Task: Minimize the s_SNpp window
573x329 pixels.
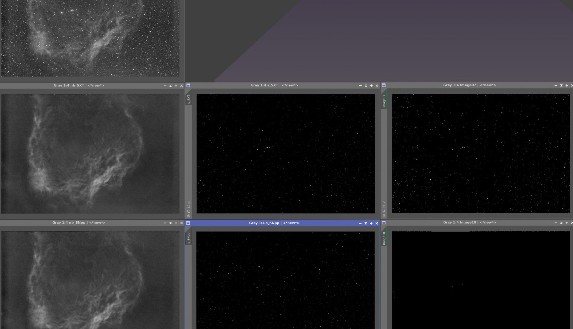Action: (360, 223)
